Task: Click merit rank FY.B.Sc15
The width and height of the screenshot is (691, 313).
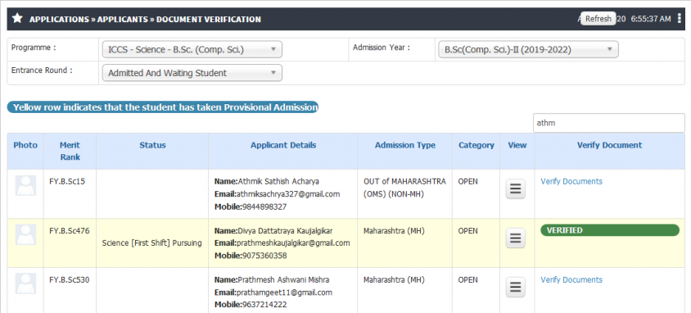Action: coord(67,181)
